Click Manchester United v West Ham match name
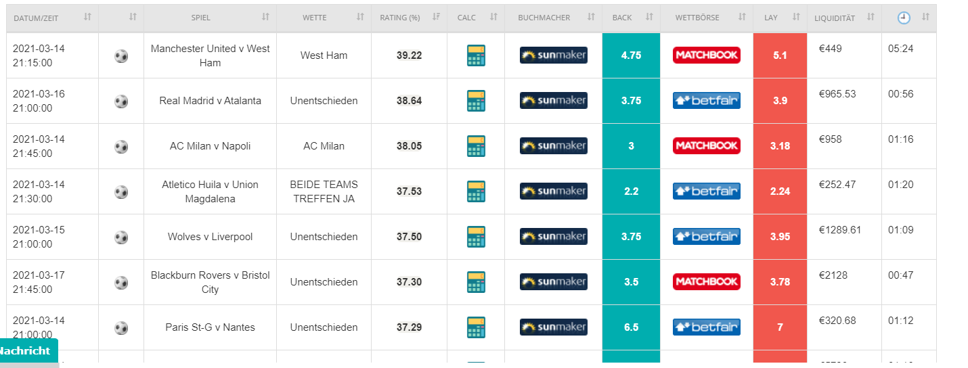Screen dimensions: 968x368 pyautogui.click(x=210, y=55)
